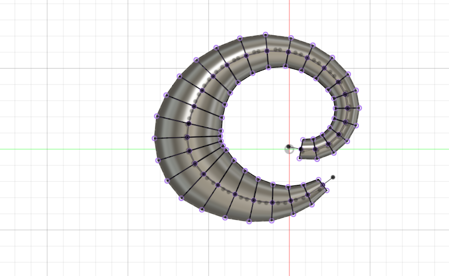Select the dark center point of the leftmost rib
Image resolution: width=449 pixels, height=276 pixels.
pos(187,137)
